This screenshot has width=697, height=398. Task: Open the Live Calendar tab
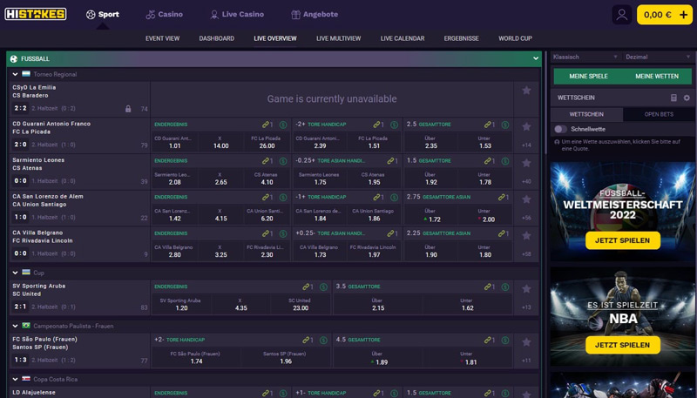tap(403, 38)
